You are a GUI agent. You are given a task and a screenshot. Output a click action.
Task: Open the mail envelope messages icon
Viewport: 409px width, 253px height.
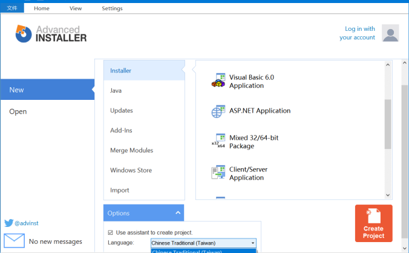[15, 241]
